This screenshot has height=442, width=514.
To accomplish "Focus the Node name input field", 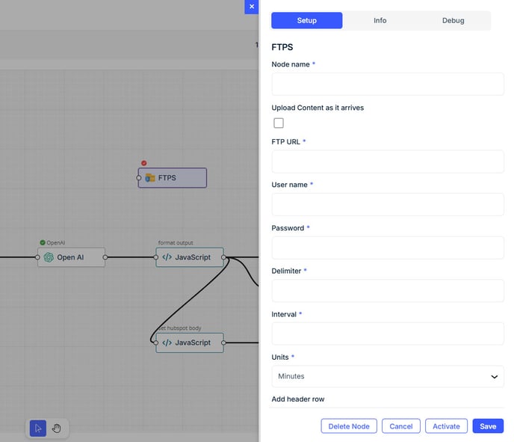I will coord(388,85).
